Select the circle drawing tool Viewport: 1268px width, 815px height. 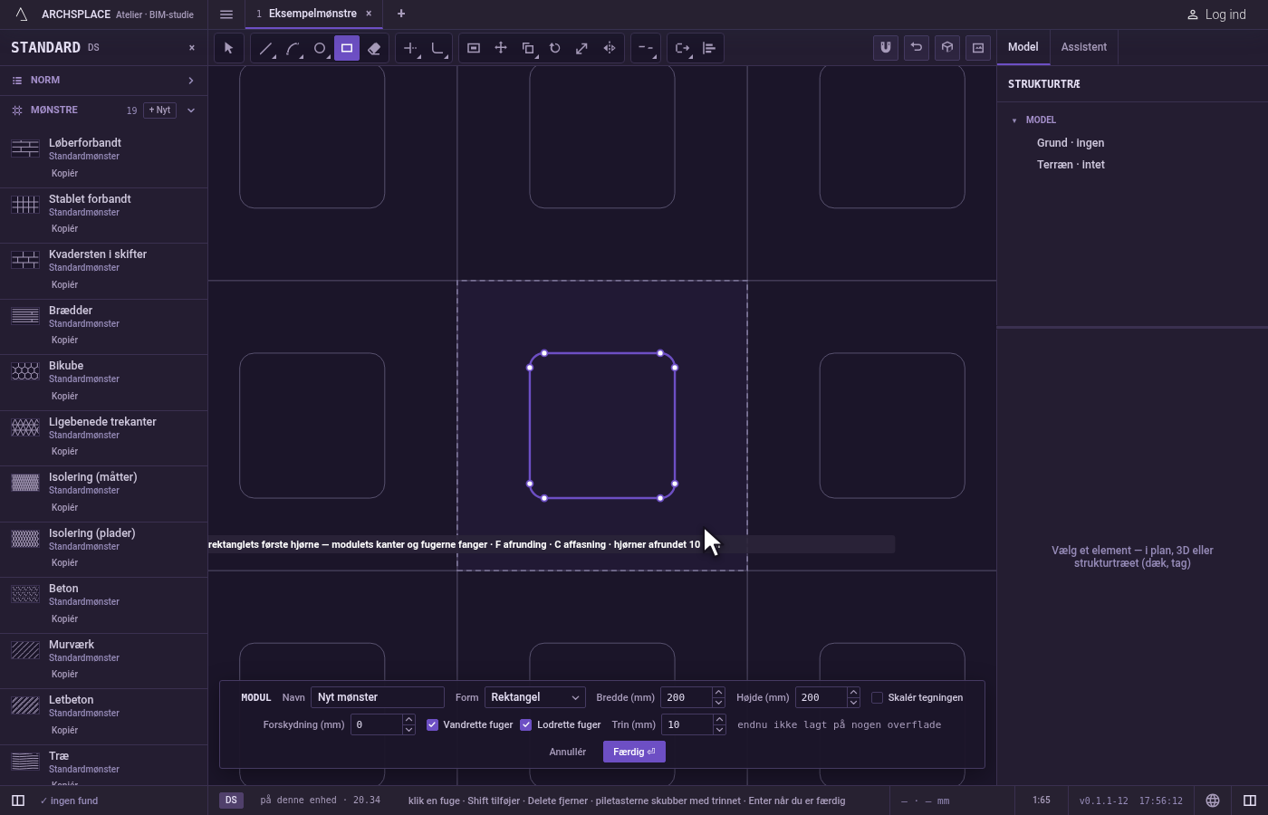(320, 48)
